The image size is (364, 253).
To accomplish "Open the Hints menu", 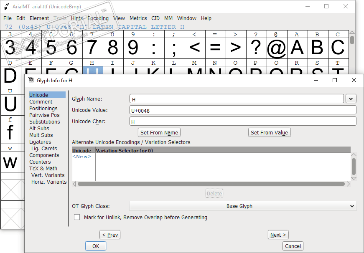I will [x=77, y=18].
